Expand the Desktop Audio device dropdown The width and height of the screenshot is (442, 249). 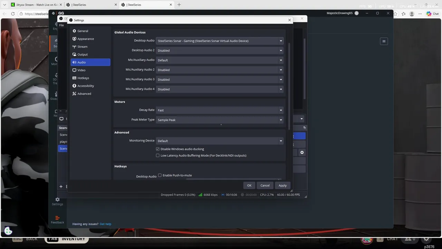(x=220, y=41)
